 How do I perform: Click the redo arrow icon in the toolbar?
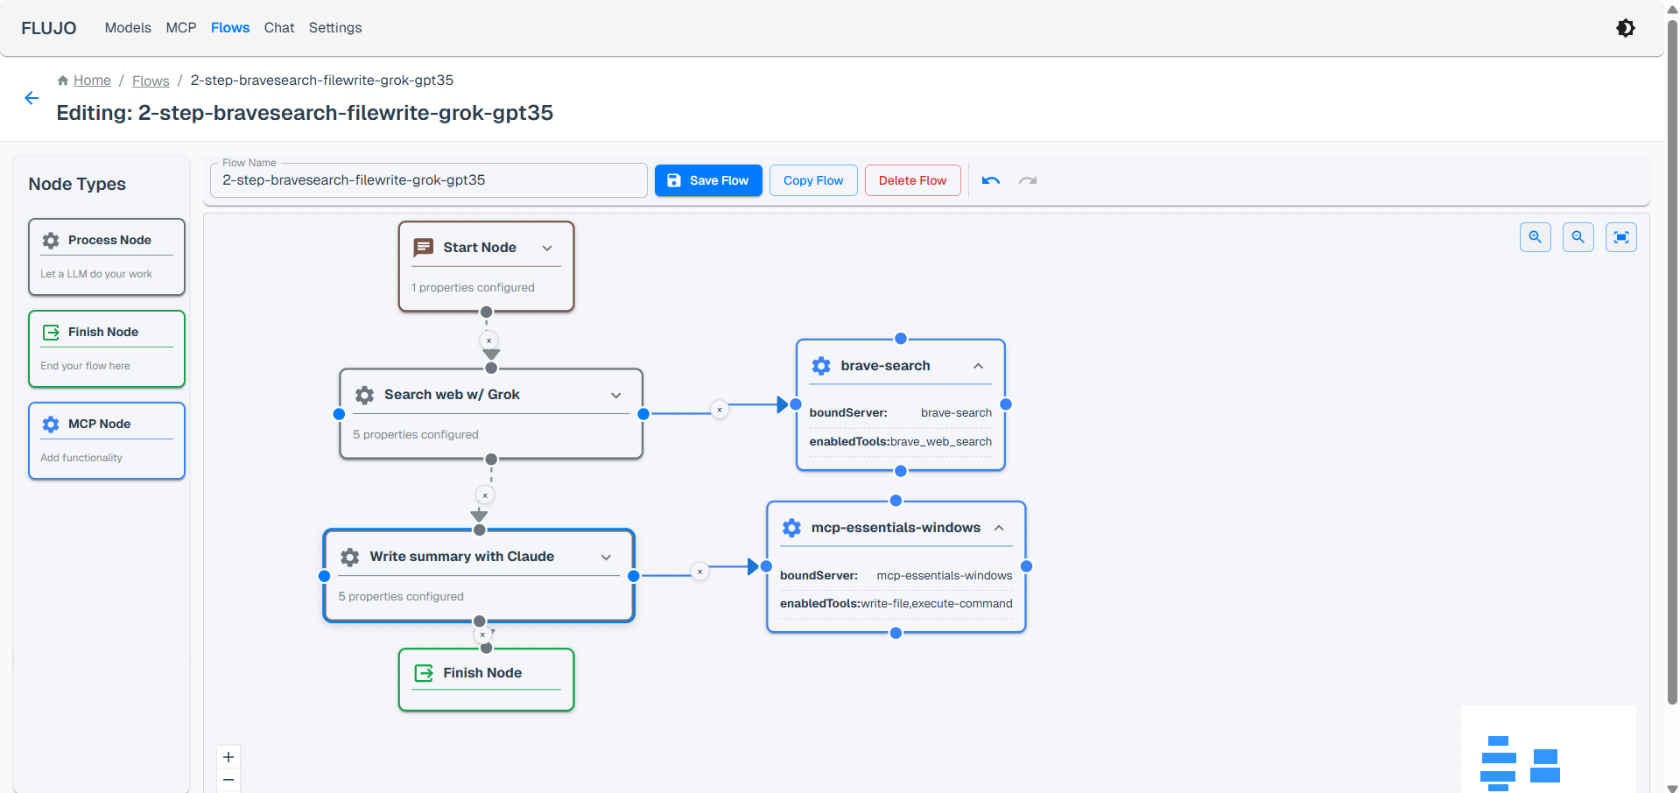(x=1027, y=180)
